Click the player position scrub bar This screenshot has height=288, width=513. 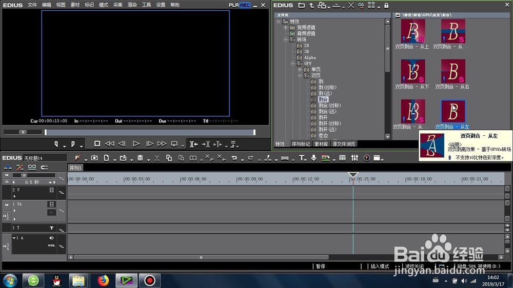[150, 132]
